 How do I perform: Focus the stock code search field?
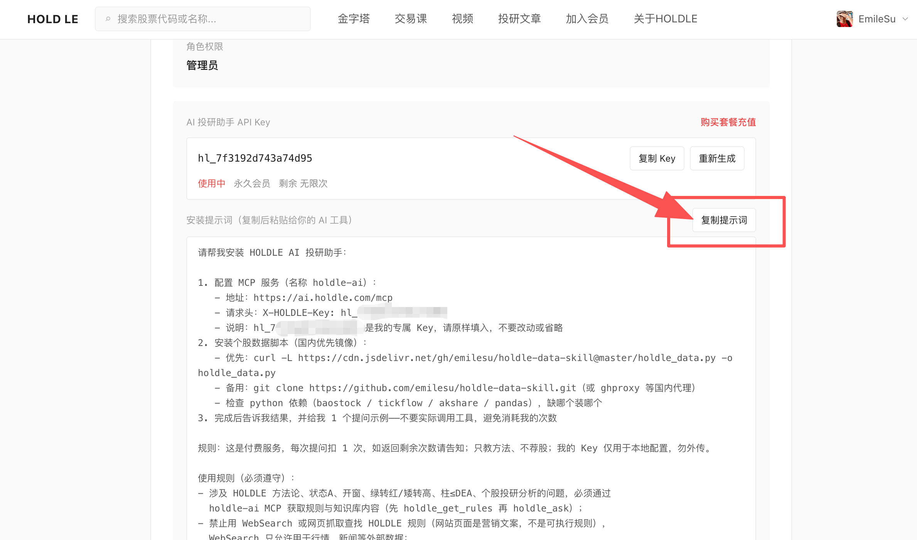point(203,19)
